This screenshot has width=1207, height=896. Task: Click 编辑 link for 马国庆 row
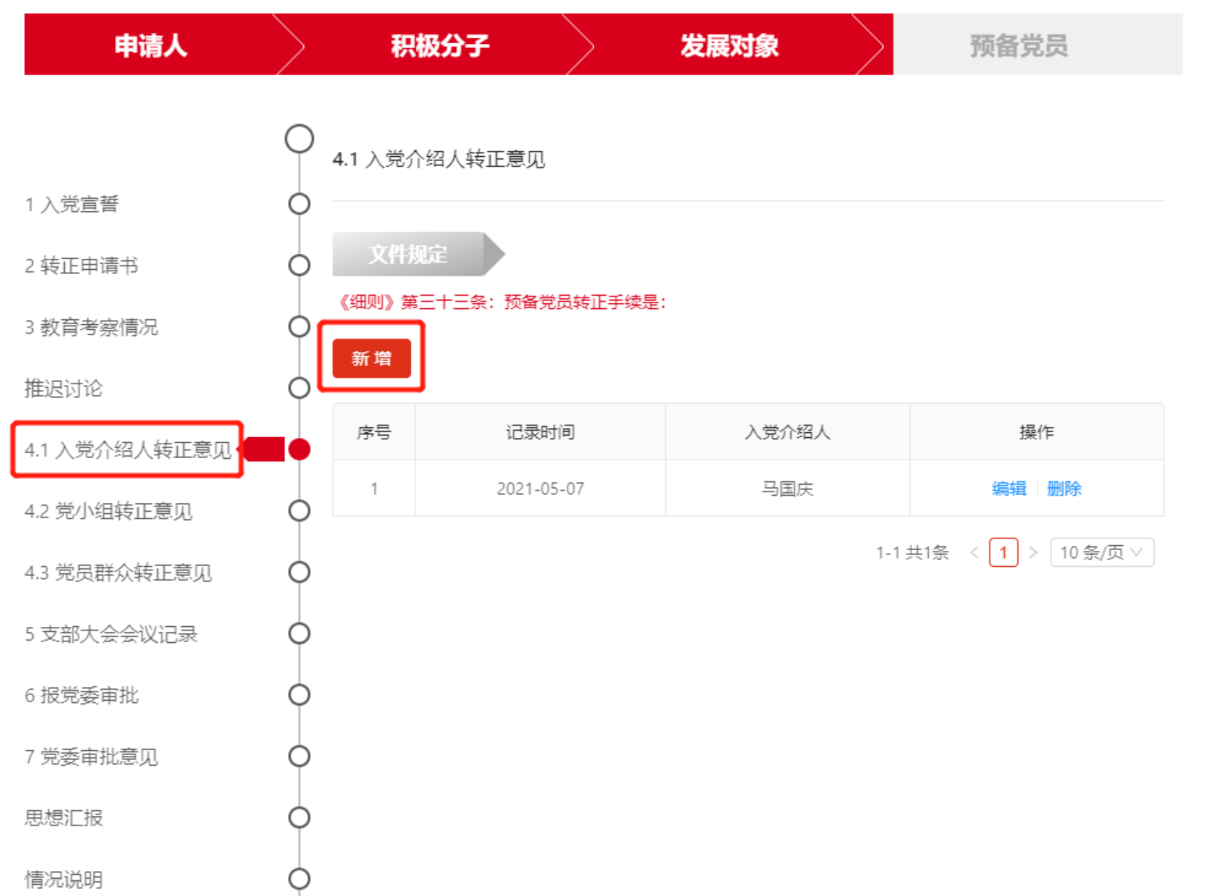pos(1008,489)
